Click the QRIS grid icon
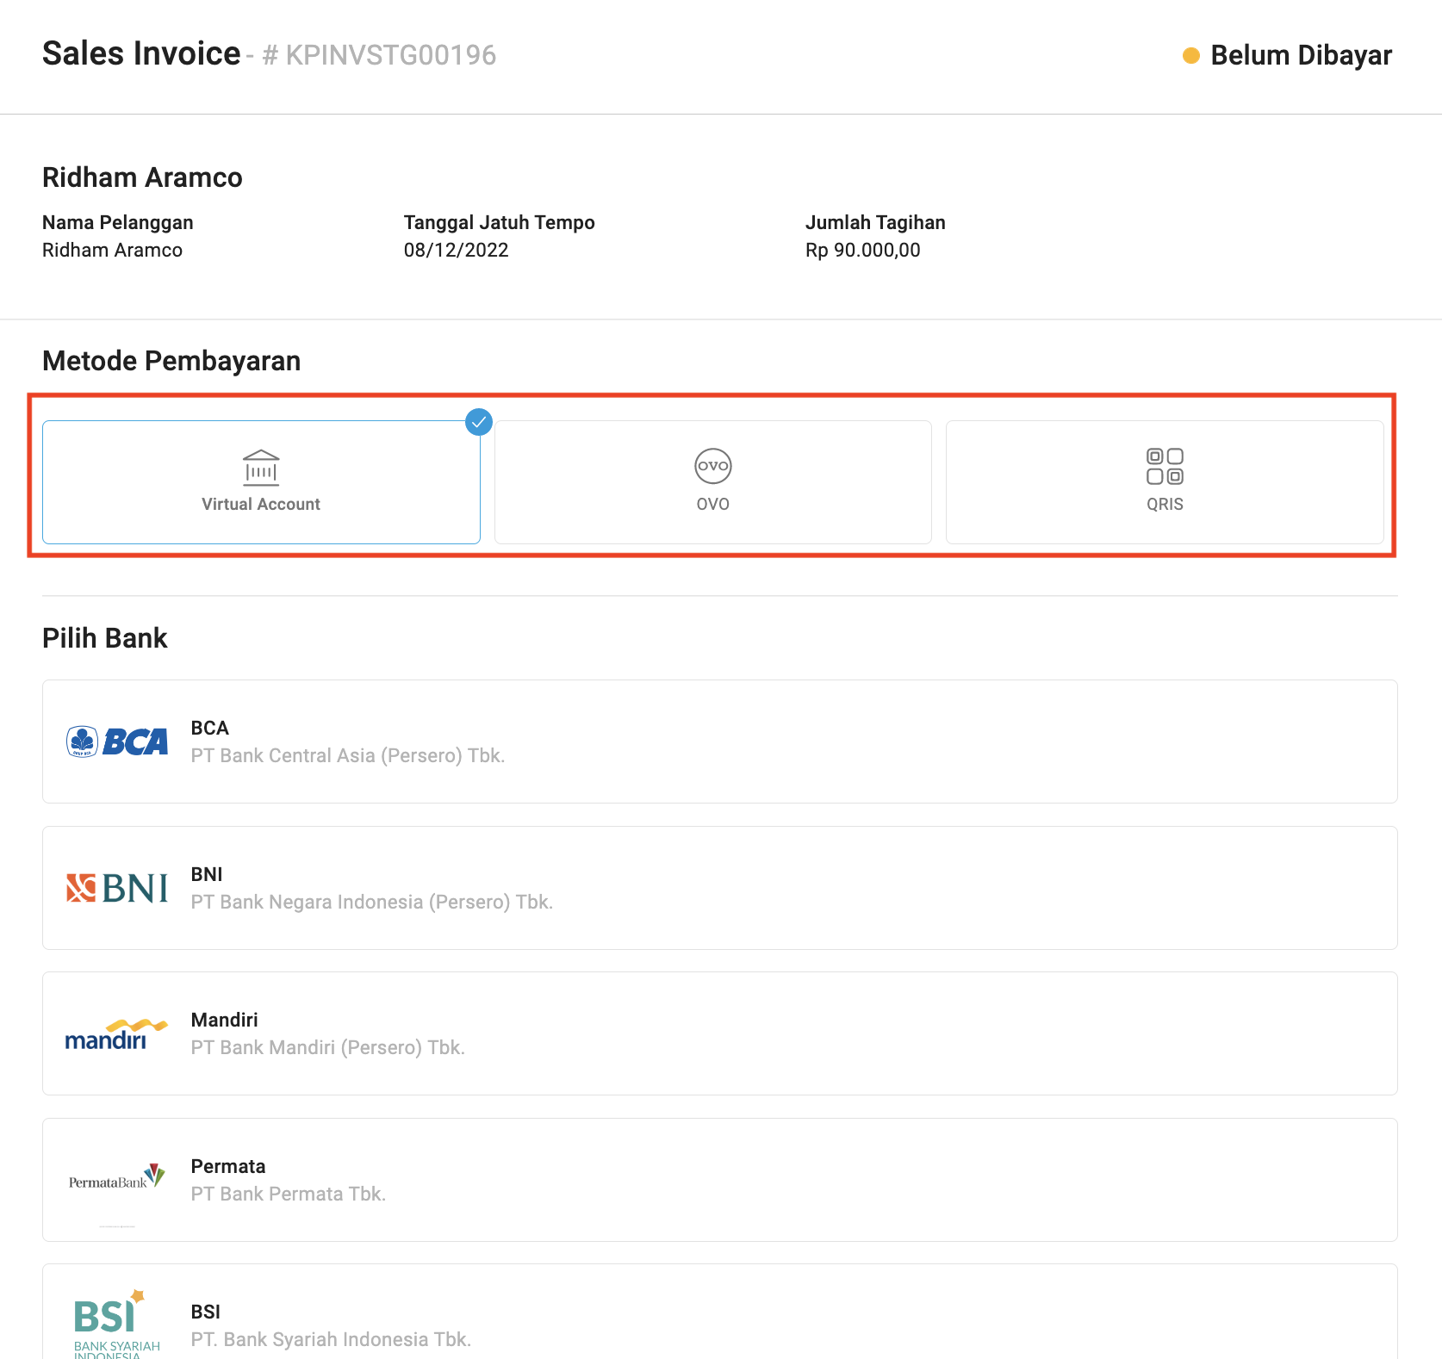Screen dimensions: 1442x1359 (x=1165, y=466)
